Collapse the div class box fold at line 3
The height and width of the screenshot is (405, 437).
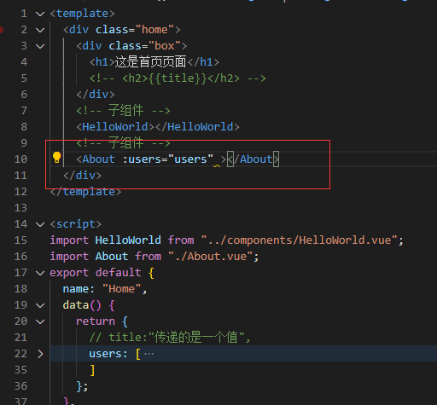pos(40,46)
